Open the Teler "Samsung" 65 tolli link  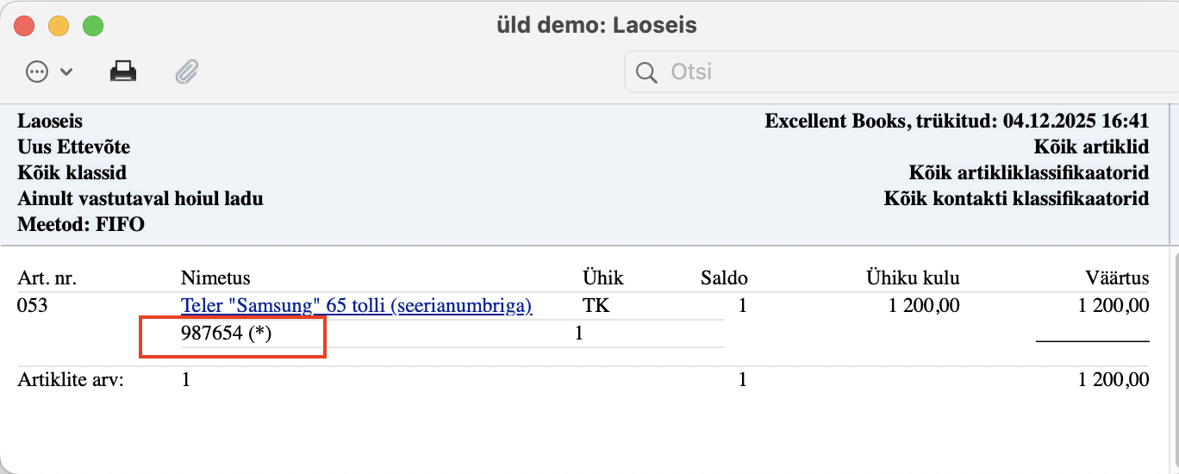click(x=356, y=305)
